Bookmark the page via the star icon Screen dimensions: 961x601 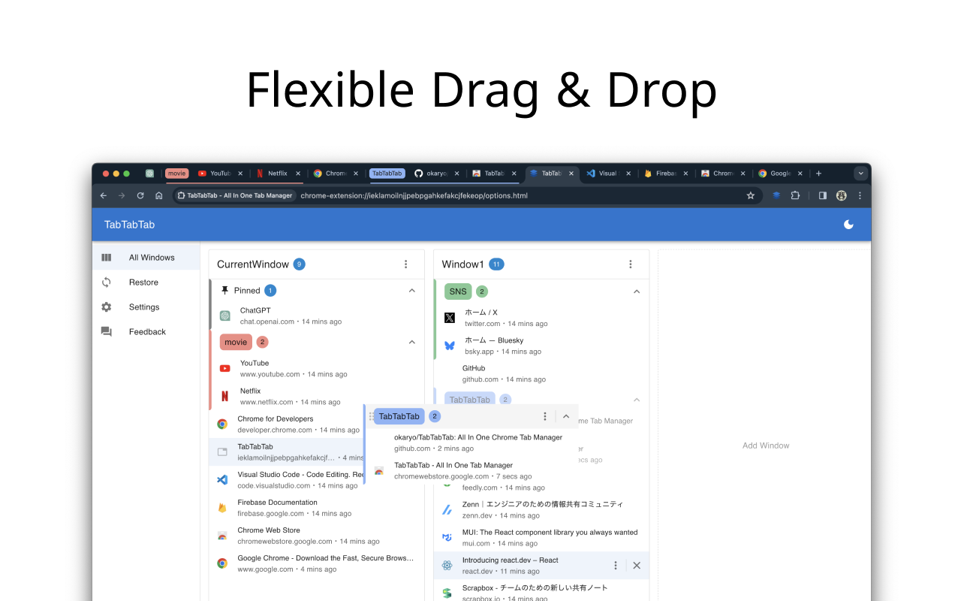coord(750,195)
